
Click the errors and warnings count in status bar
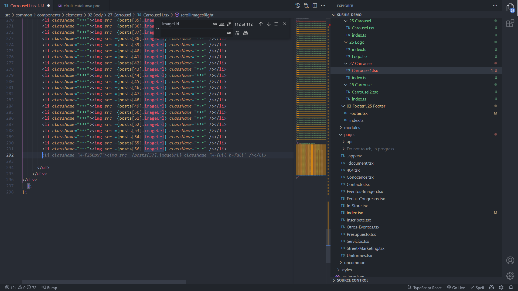[x=21, y=287]
